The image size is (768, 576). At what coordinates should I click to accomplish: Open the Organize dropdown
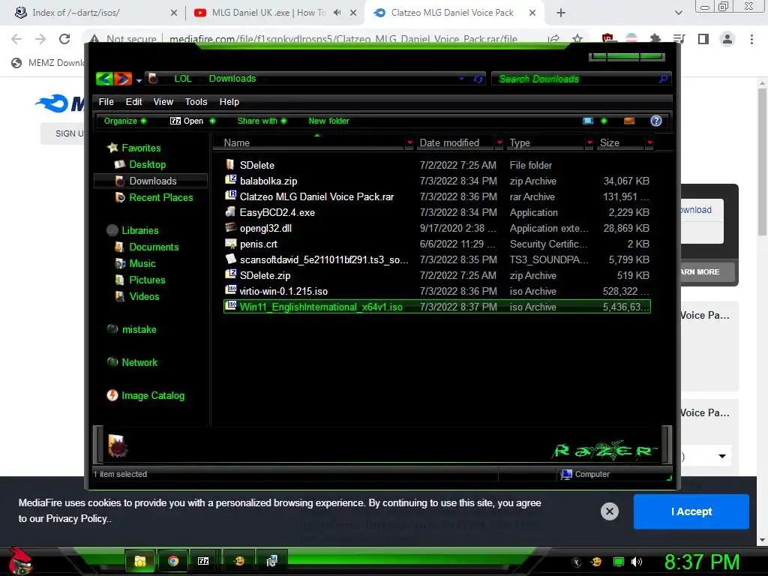coord(125,121)
